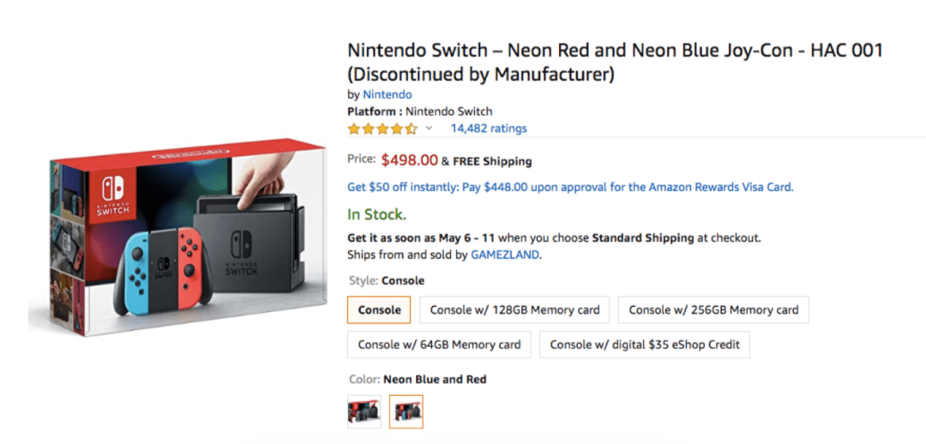Image resolution: width=926 pixels, height=444 pixels.
Task: Choose Console w/ 128GB Memory card
Action: 514,310
